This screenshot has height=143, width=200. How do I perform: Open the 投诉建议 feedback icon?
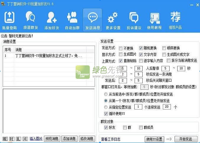tap(134, 20)
